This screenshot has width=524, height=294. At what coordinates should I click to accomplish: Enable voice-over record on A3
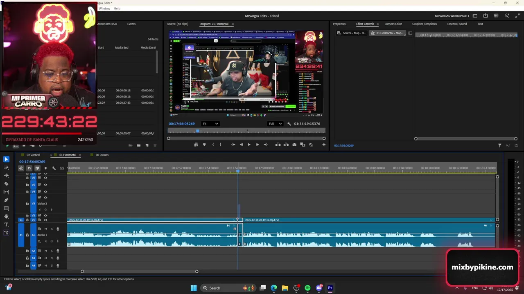point(58,258)
